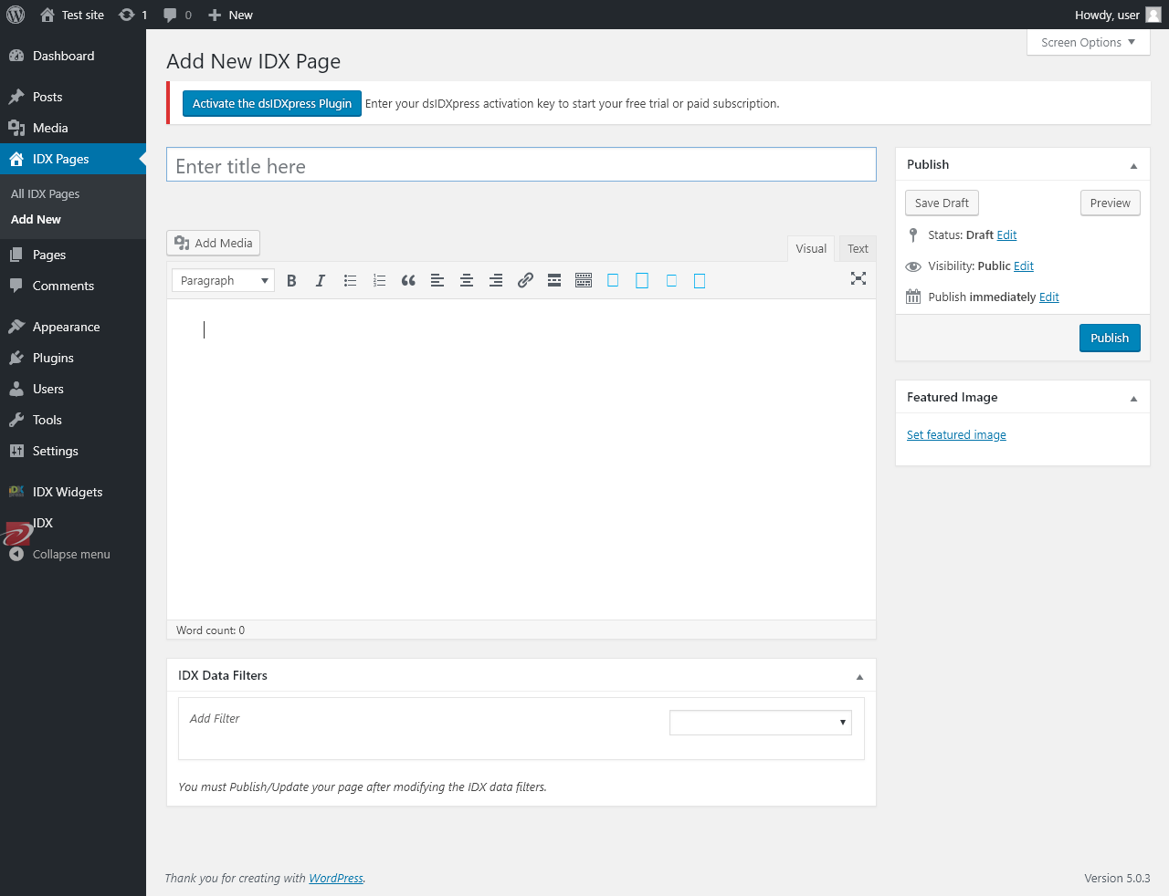Open the Settings menu in sidebar
This screenshot has width=1169, height=896.
(x=73, y=451)
